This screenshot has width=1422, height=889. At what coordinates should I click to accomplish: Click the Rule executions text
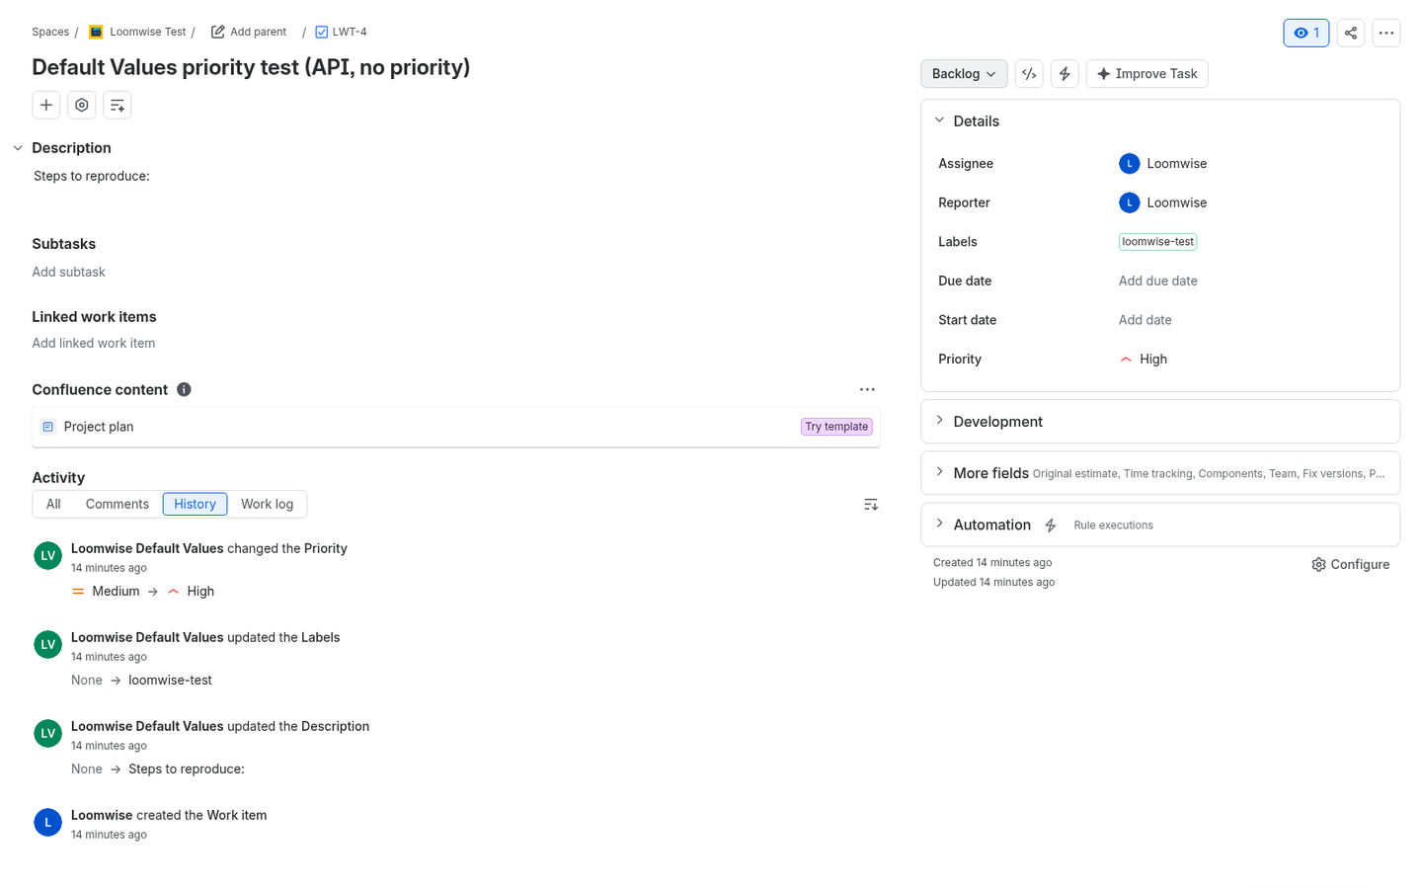[x=1113, y=525]
